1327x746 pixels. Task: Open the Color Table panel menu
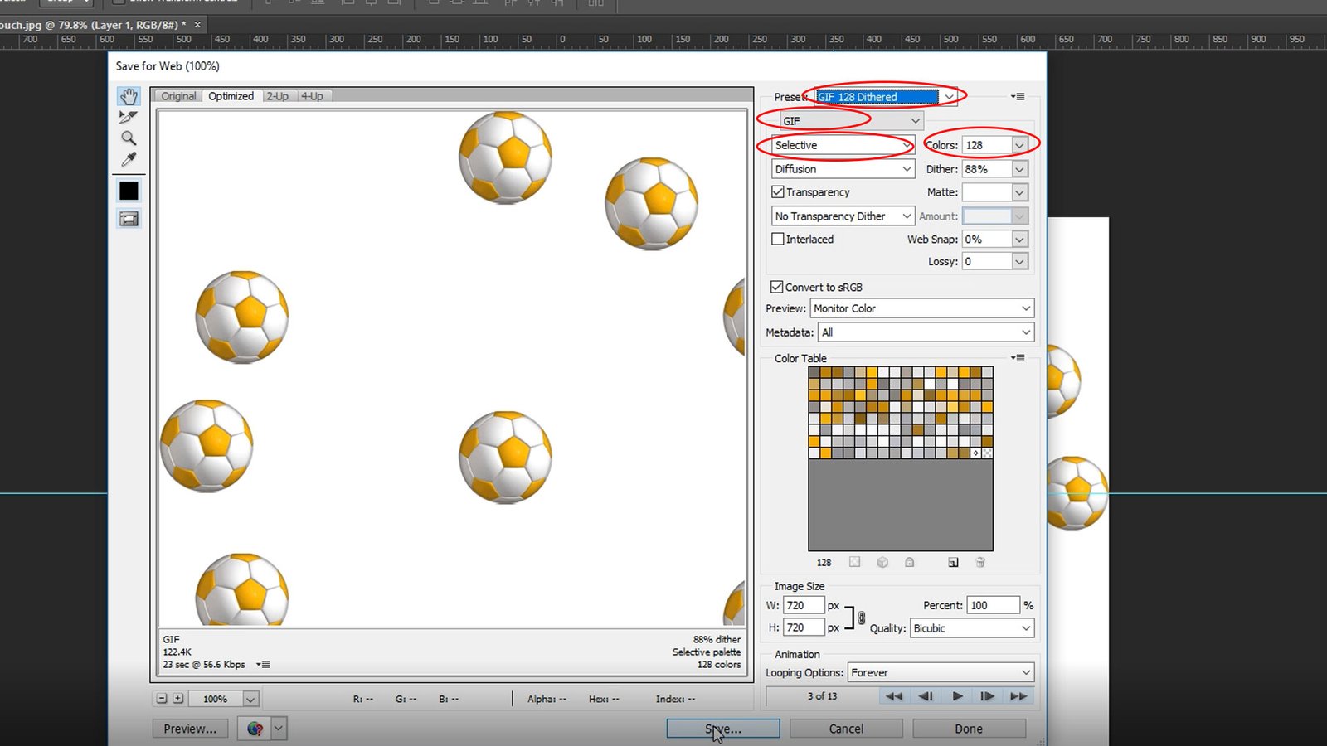(x=1018, y=358)
